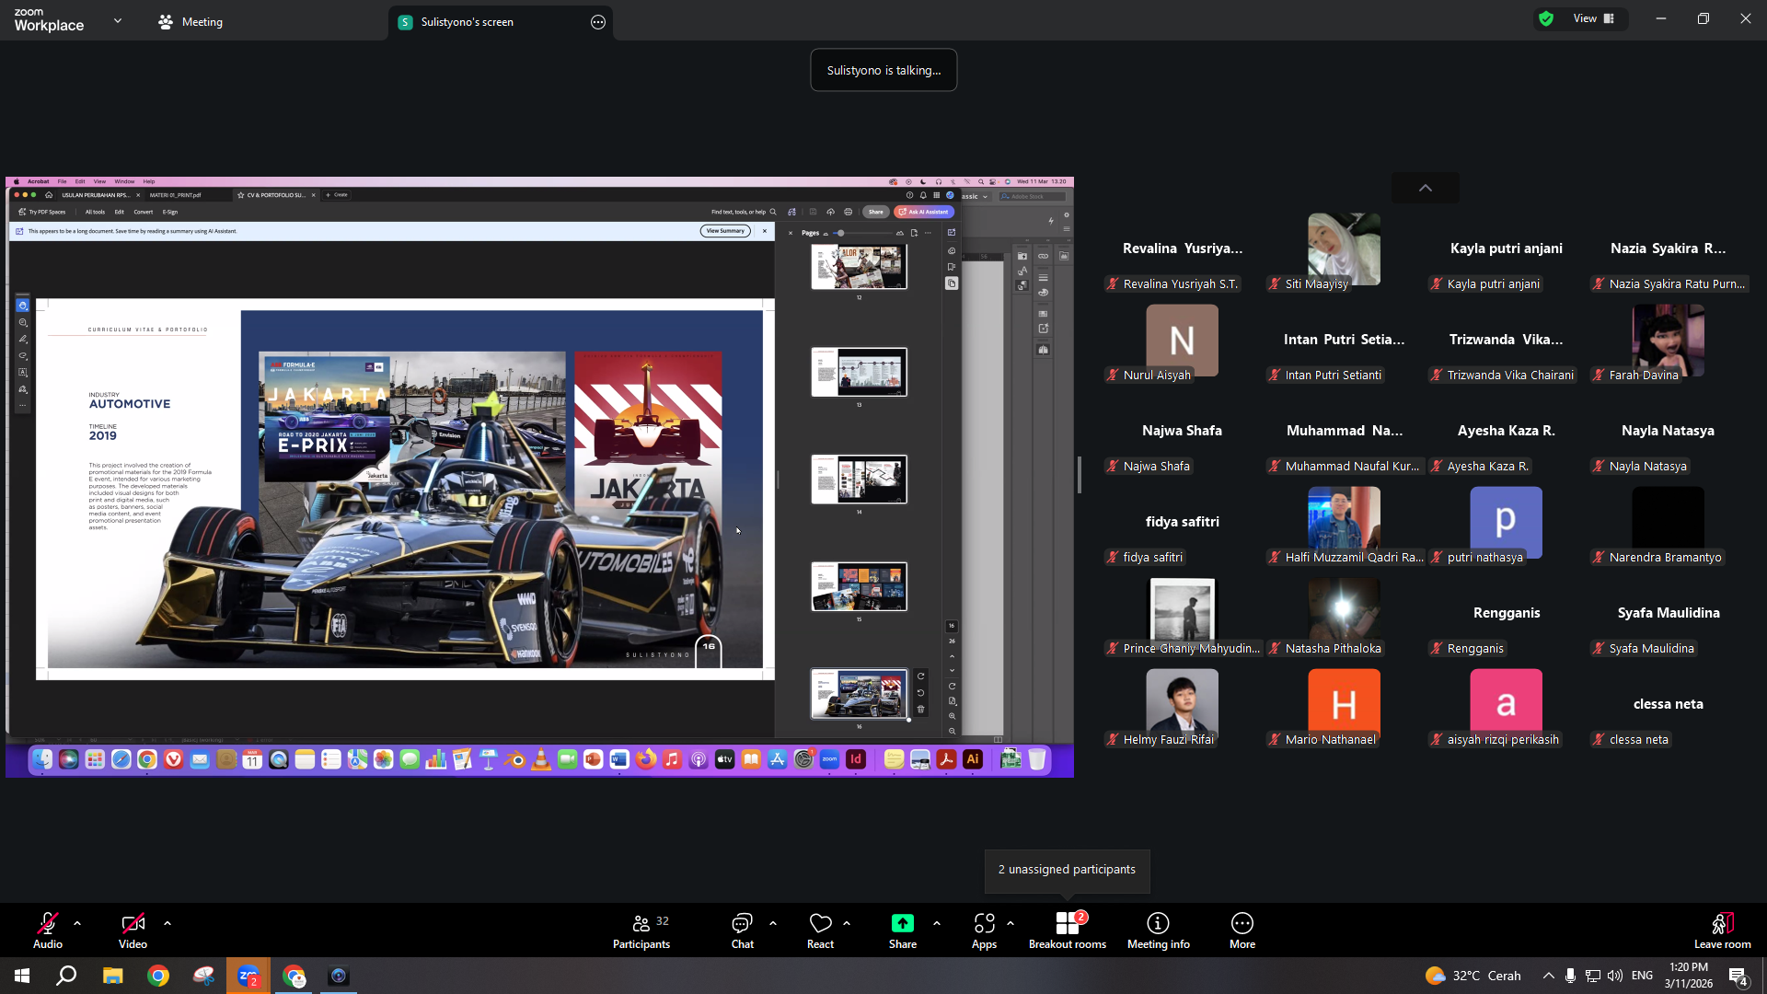Unmute the microphone with the Audio button

[48, 930]
